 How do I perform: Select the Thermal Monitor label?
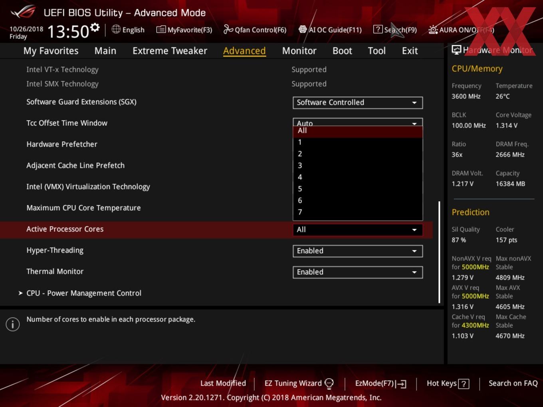click(x=55, y=271)
